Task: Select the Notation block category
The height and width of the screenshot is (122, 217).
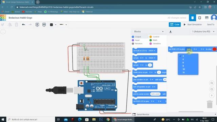Action: pos(137,44)
